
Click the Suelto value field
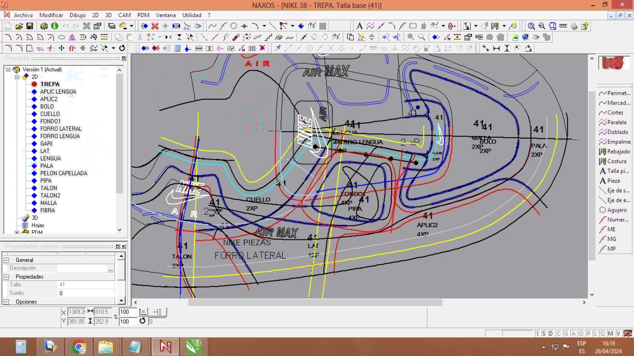coord(86,293)
